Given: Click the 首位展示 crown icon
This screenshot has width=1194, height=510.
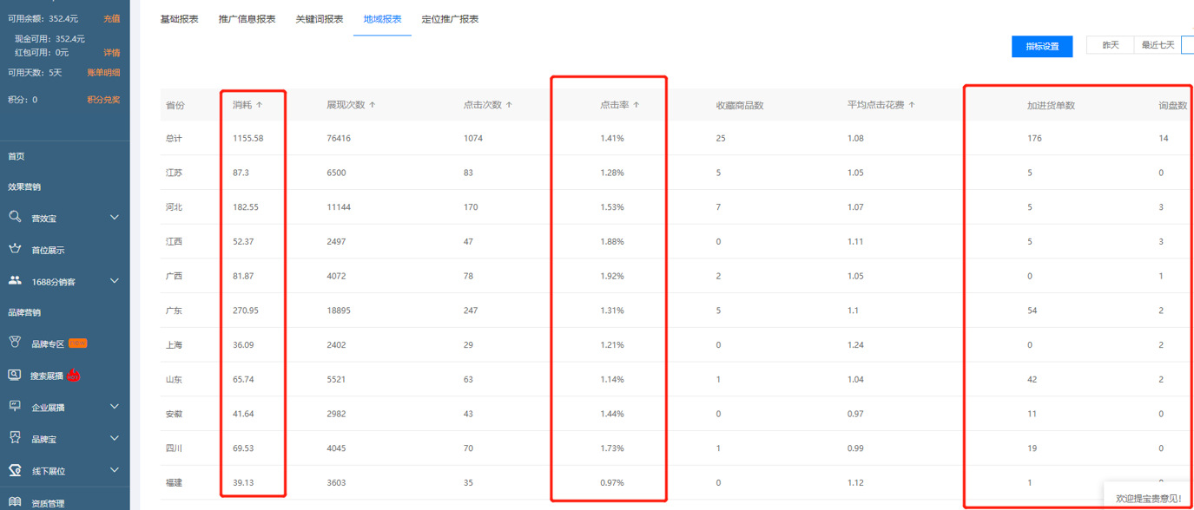Looking at the screenshot, I should 15,249.
